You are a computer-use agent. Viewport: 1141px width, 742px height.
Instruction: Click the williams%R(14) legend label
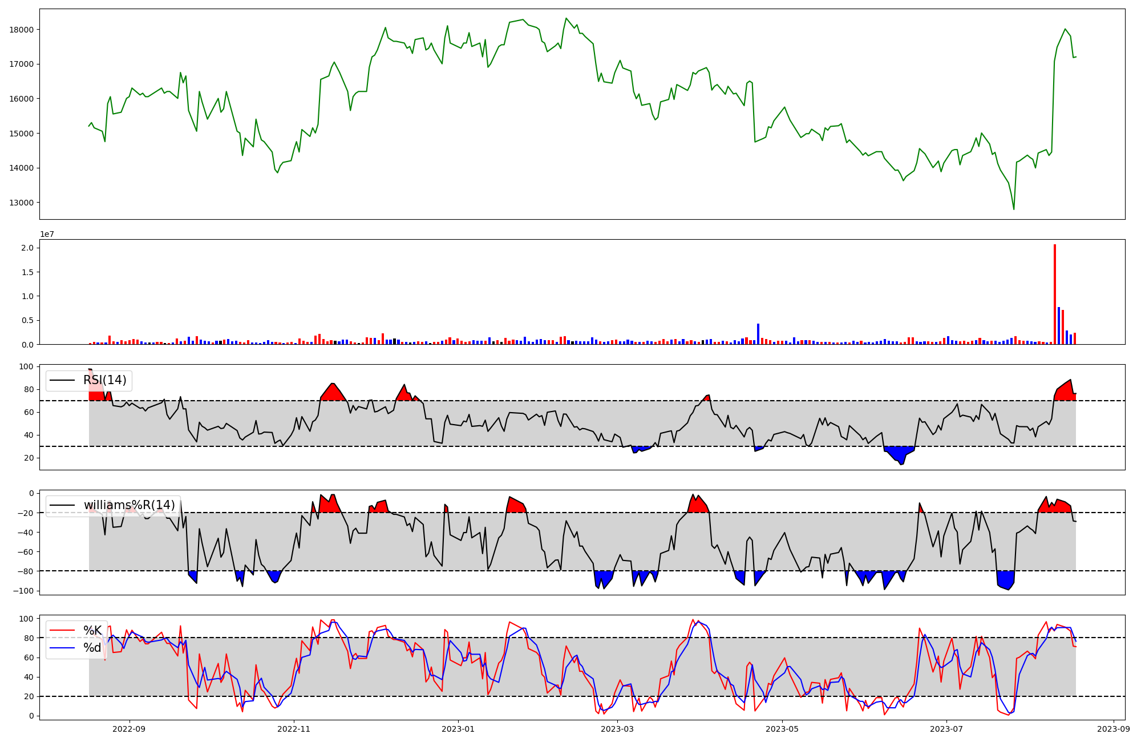pyautogui.click(x=129, y=505)
